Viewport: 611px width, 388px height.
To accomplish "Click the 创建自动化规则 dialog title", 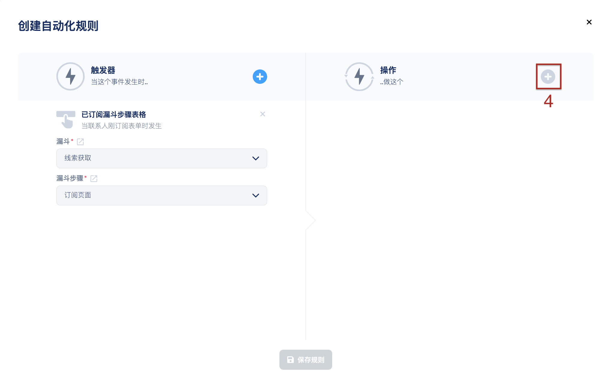I will click(58, 26).
